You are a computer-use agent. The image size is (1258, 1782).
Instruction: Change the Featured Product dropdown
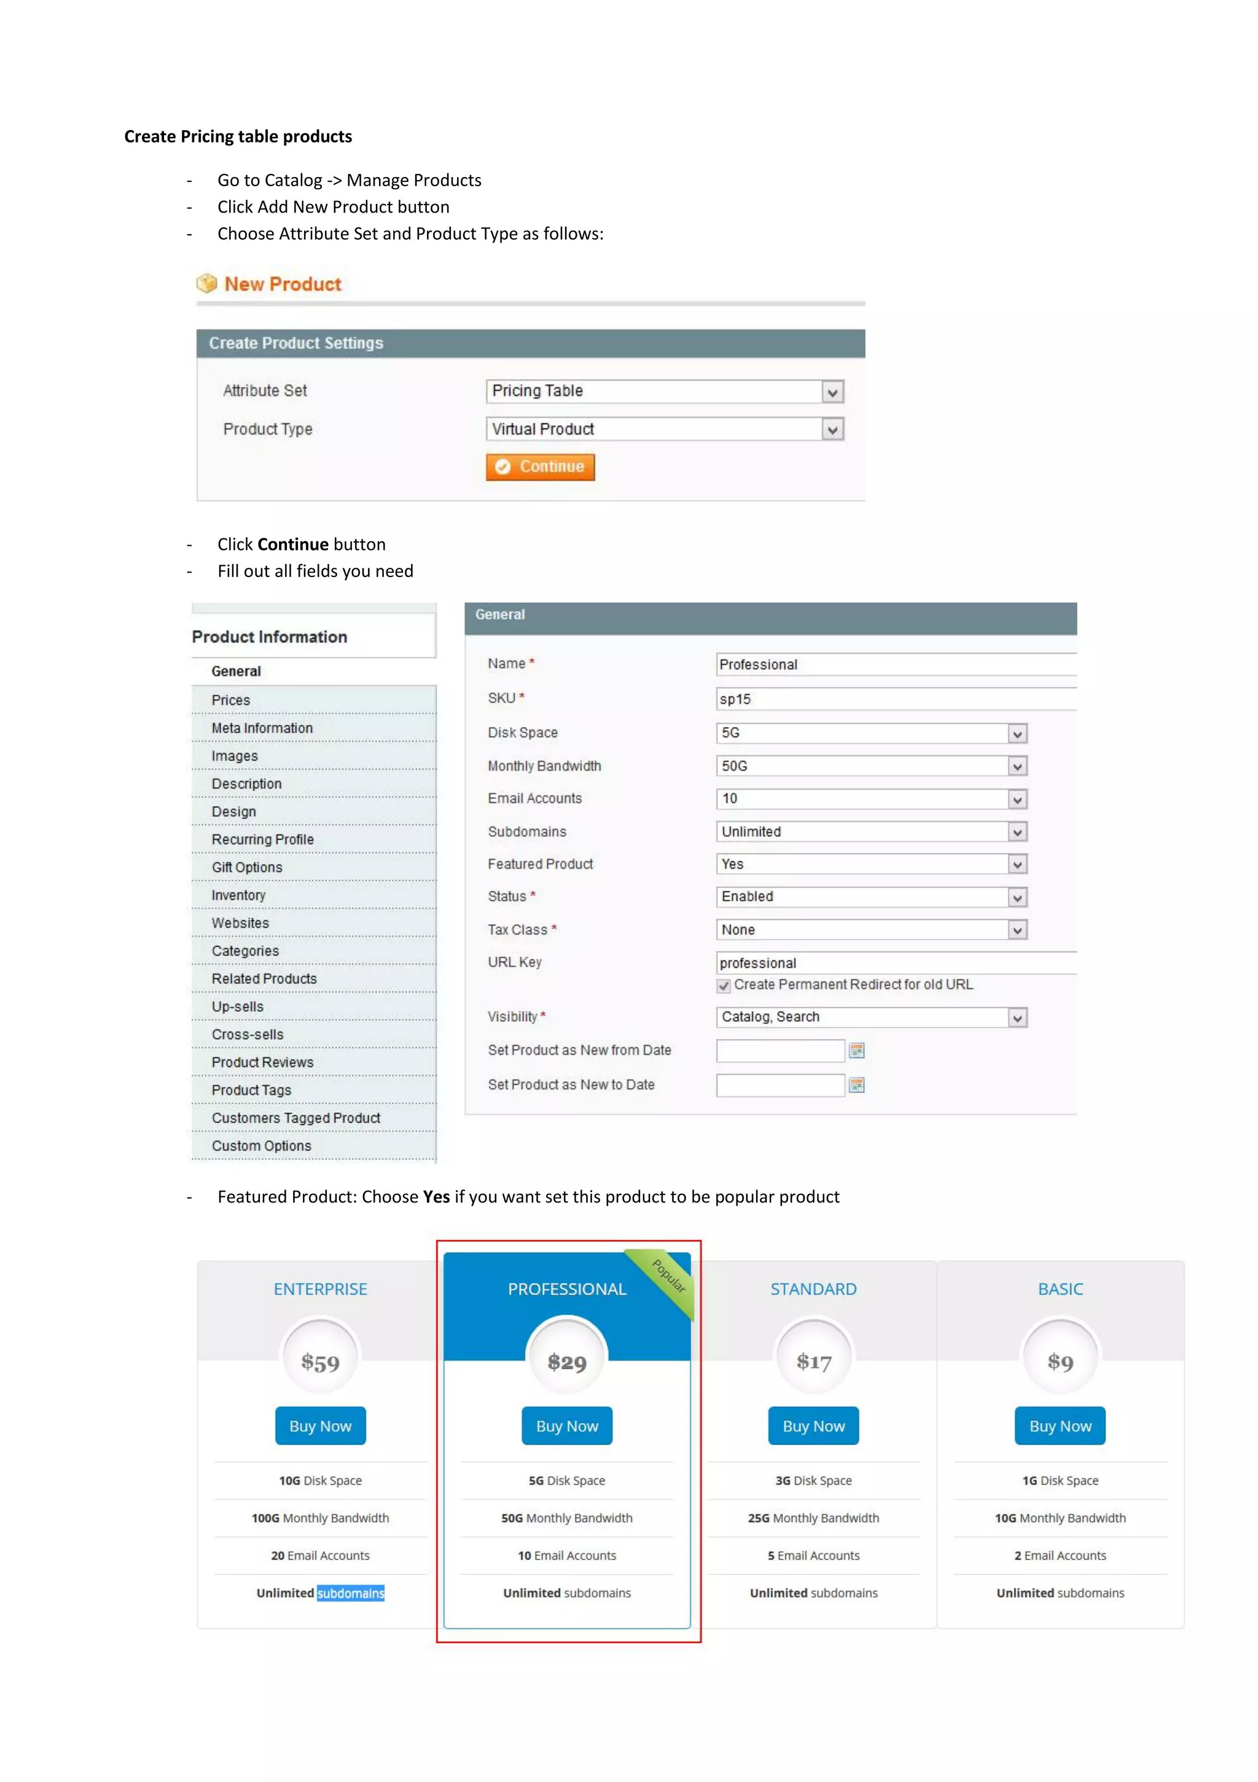point(872,864)
